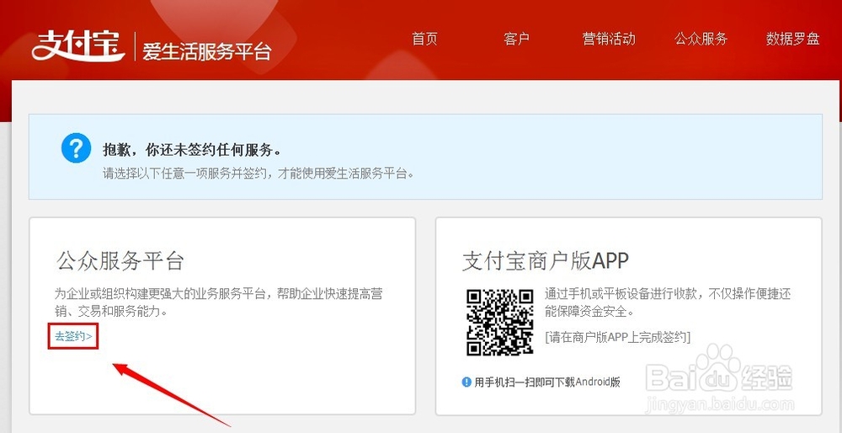This screenshot has width=842, height=433.
Task: Click the text 请在商户版APP上完成签约
Action: pyautogui.click(x=617, y=337)
